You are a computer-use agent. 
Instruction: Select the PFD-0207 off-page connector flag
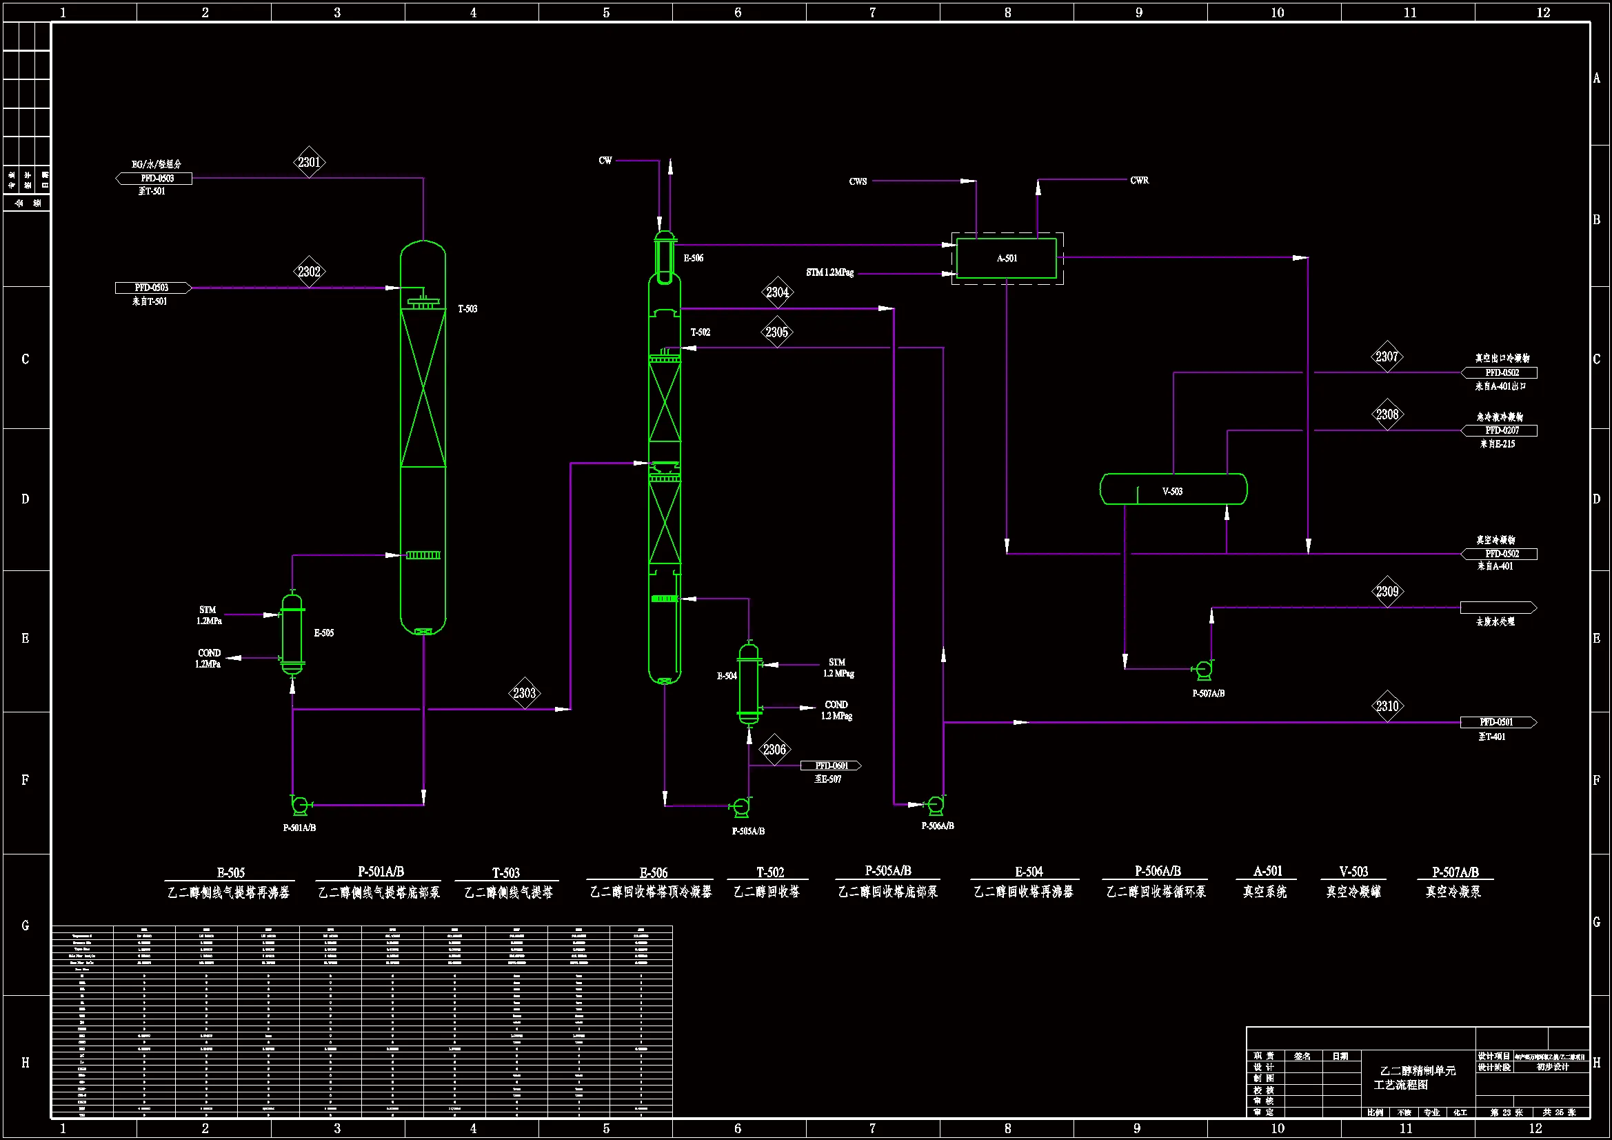click(x=1500, y=430)
